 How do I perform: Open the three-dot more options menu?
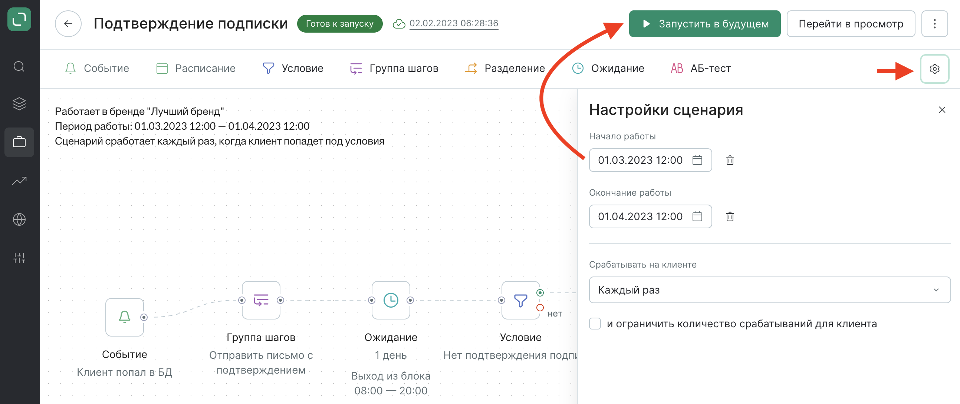pos(934,24)
